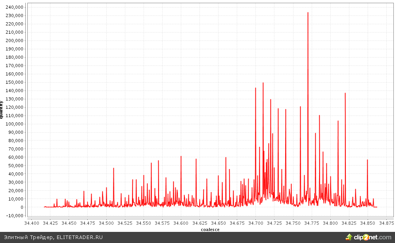Click the y-axis label 200,000
The image size is (395, 243).
point(14,40)
